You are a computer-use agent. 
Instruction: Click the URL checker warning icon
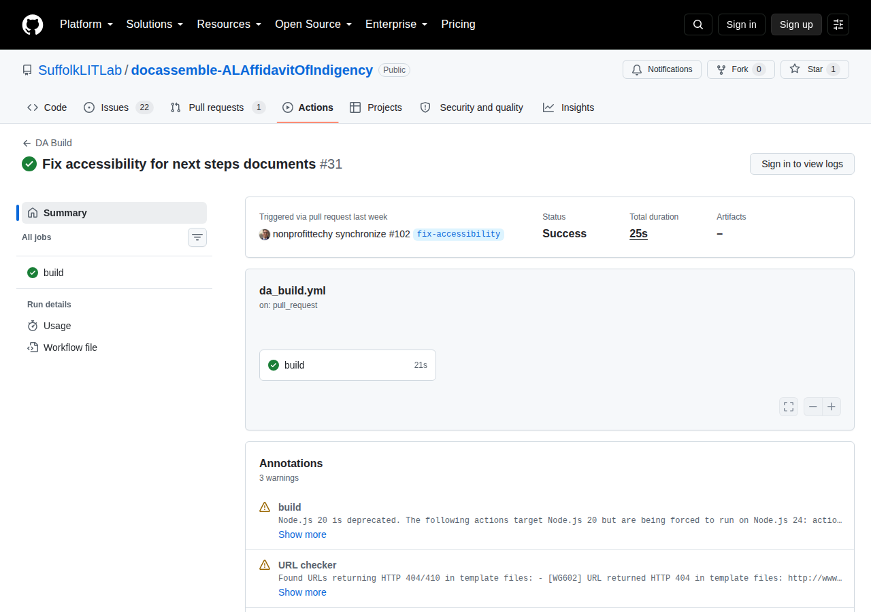[x=265, y=565]
